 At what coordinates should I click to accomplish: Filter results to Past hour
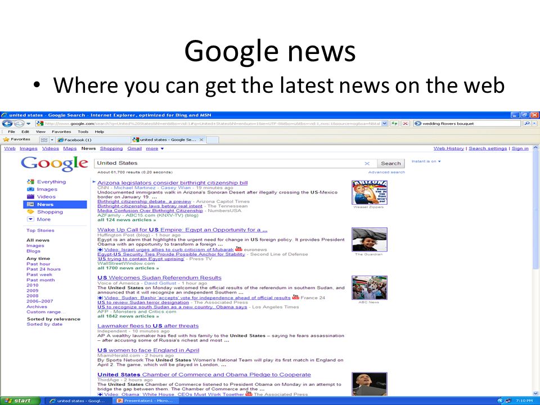(38, 264)
